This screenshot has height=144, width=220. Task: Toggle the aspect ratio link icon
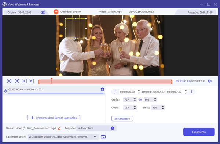click(x=140, y=100)
